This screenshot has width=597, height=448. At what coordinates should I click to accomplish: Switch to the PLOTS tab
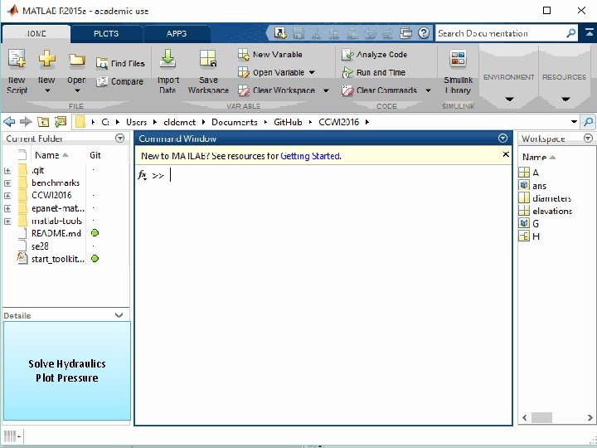[x=106, y=33]
